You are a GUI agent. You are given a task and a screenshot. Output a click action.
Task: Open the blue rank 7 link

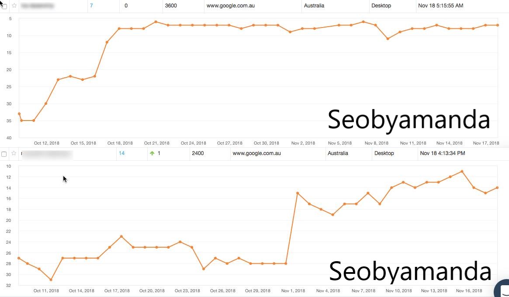coord(91,6)
